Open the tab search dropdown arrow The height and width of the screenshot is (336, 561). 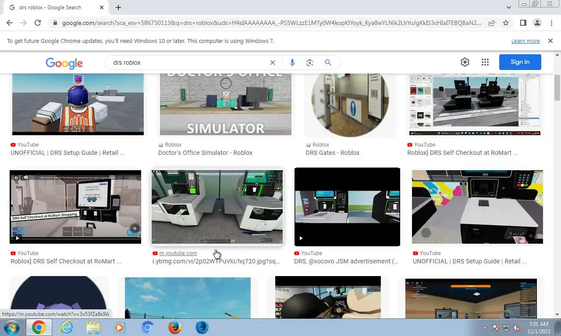click(x=509, y=7)
